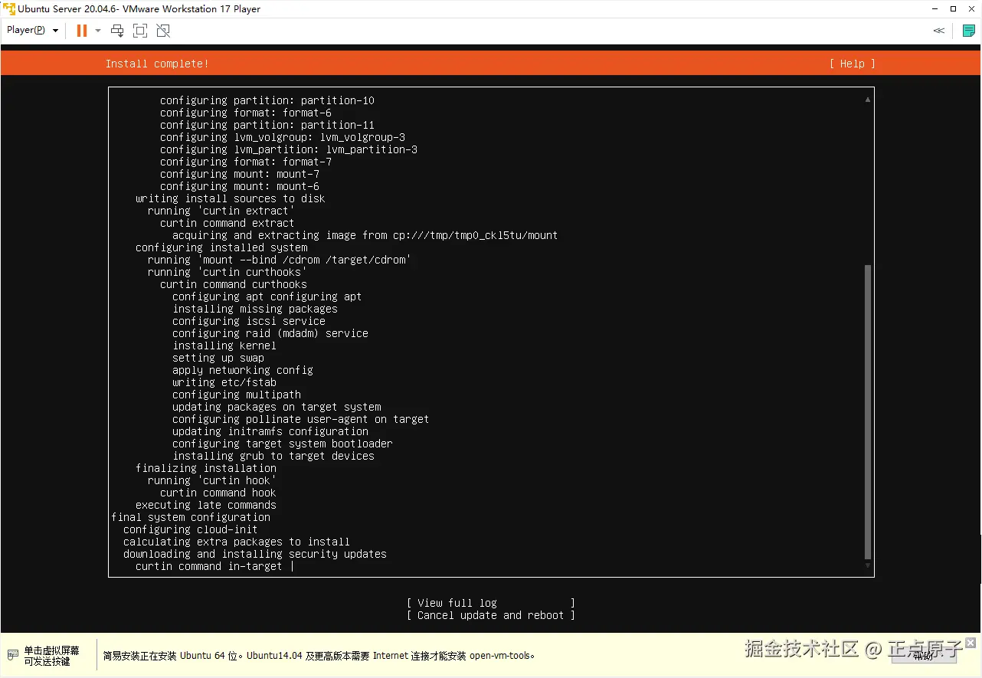Click 'downloading and installing security updates' line
This screenshot has height=678, width=982.
click(255, 554)
